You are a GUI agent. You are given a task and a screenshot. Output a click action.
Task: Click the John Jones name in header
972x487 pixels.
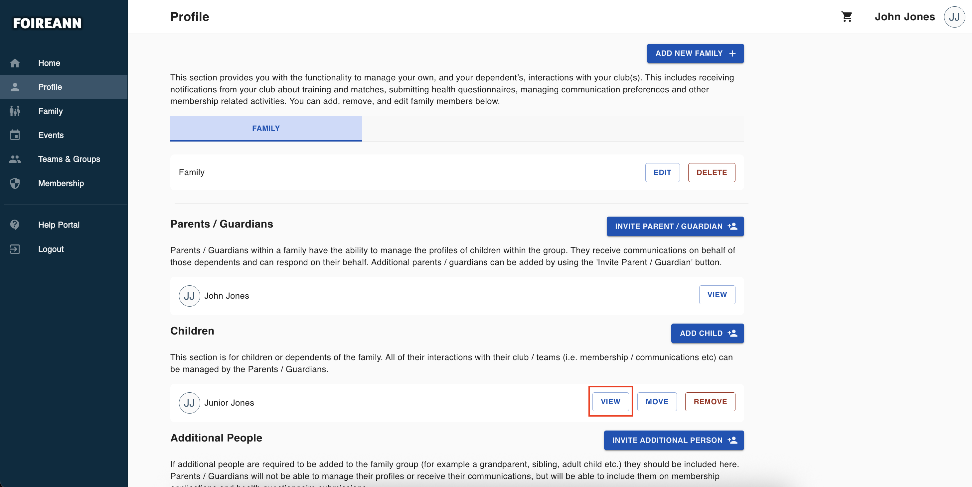point(905,17)
